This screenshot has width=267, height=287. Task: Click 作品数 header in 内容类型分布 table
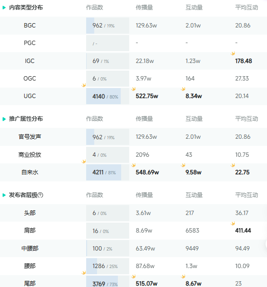pos(95,8)
